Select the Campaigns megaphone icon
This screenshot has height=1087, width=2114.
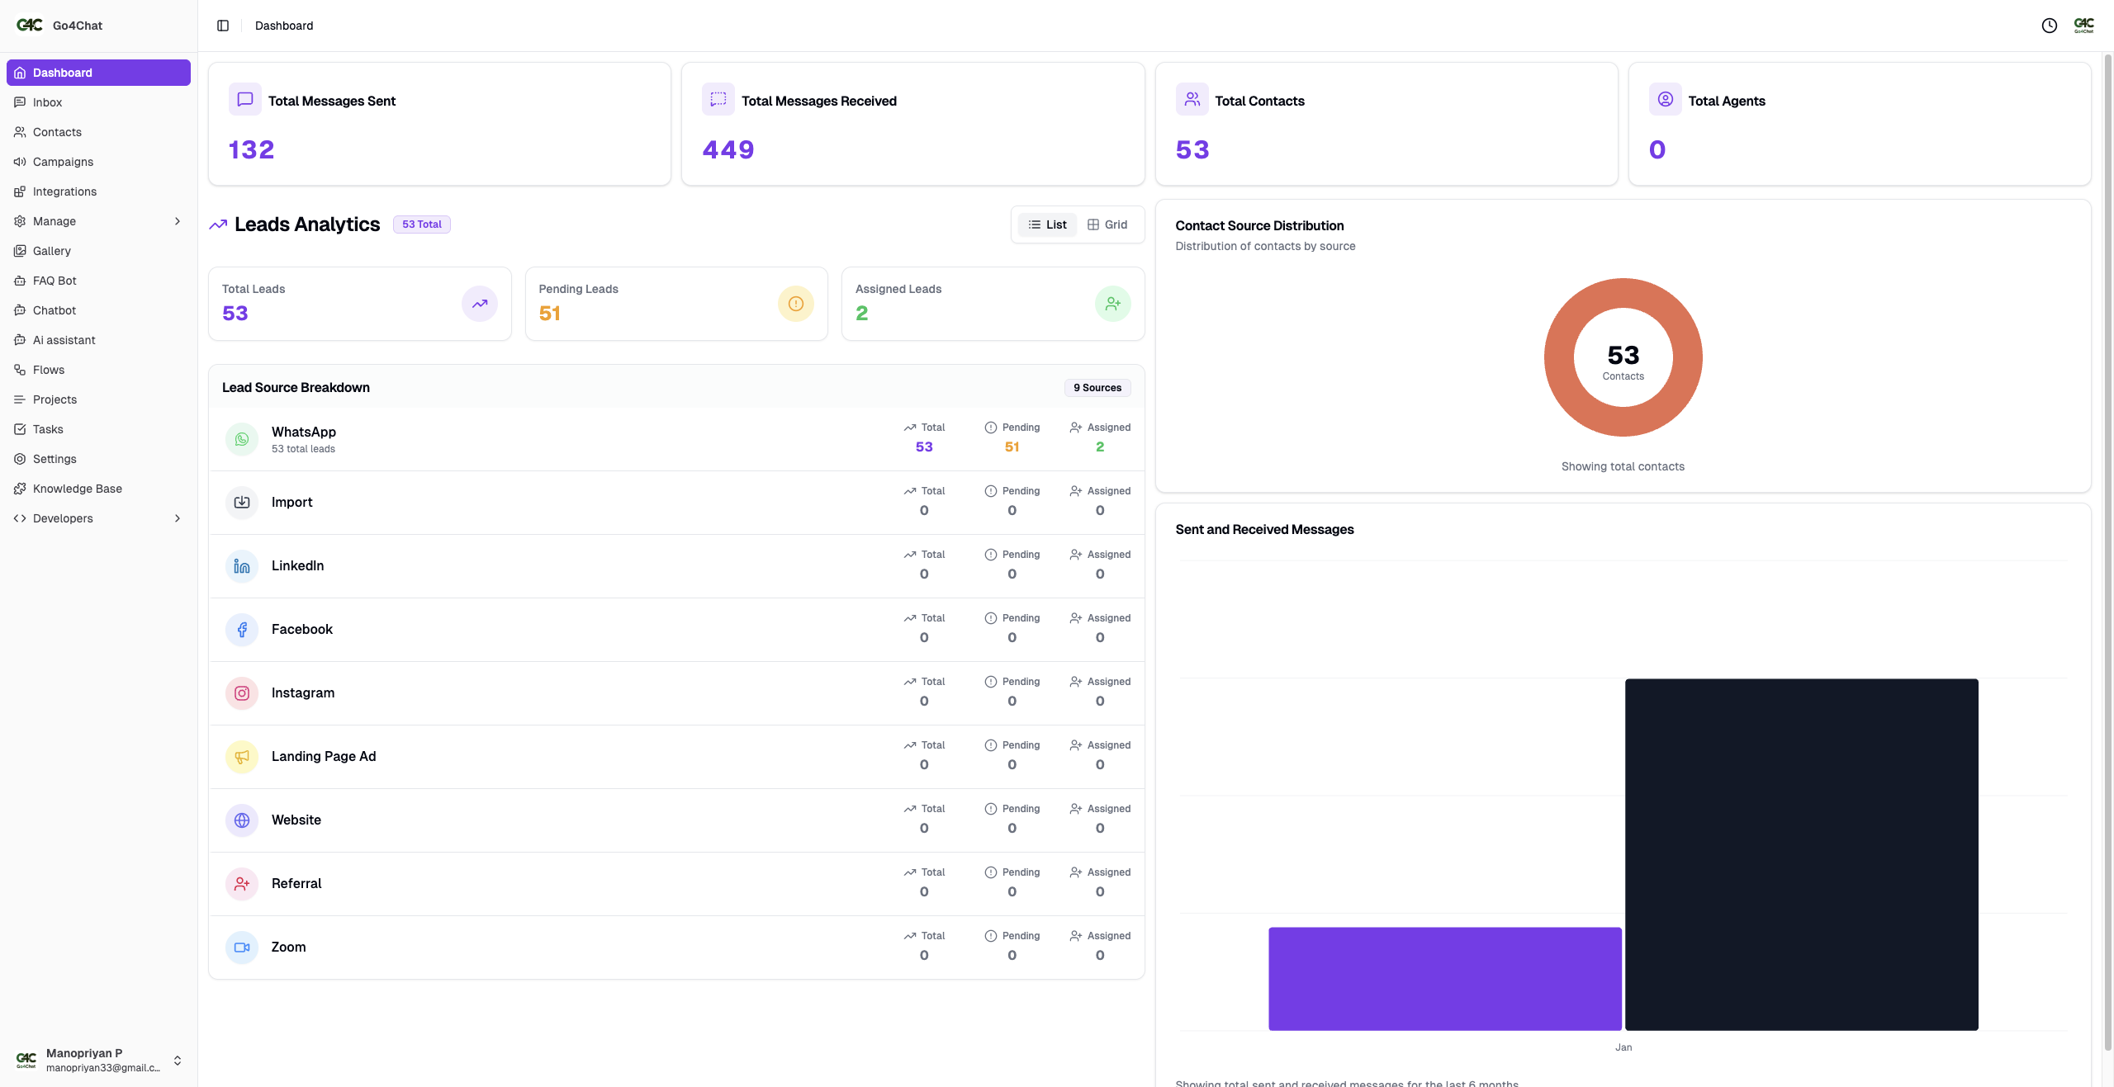pyautogui.click(x=20, y=162)
